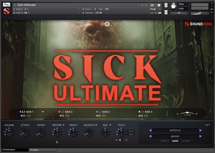
Task: Open settings via the gear icon
Action: (107, 24)
